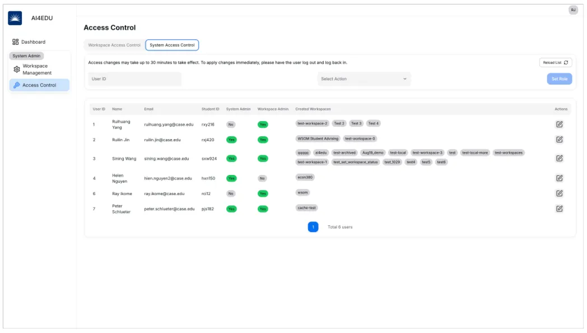
Task: Click the Email column header
Action: point(148,109)
